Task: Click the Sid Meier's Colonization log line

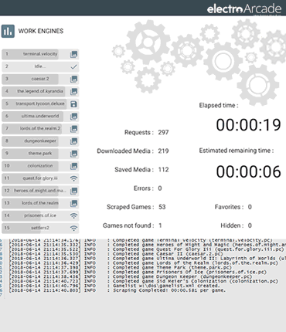Action: click(x=144, y=281)
